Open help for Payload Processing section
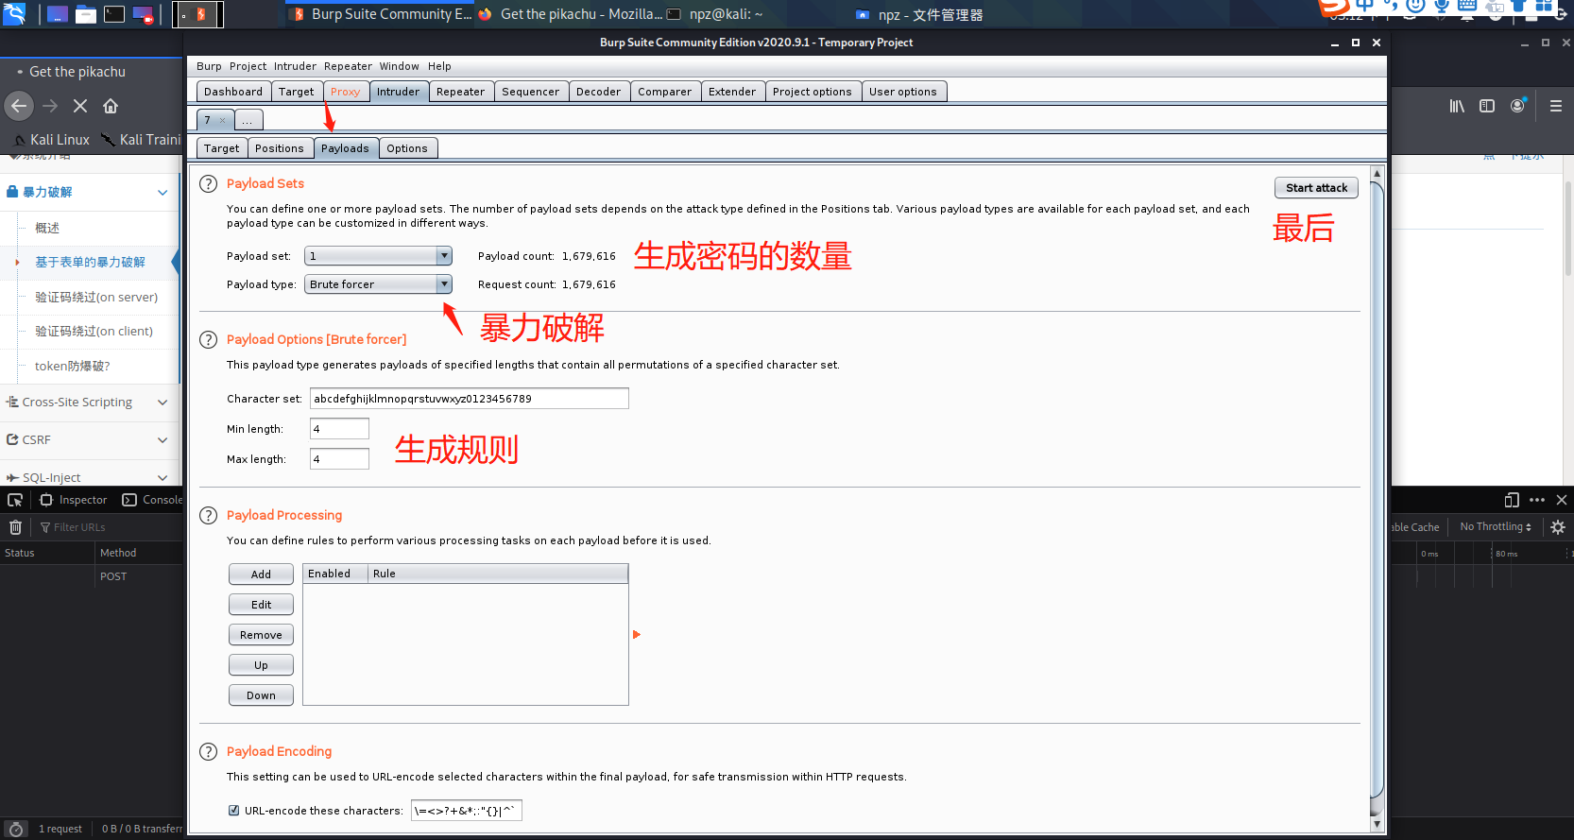 (x=209, y=516)
